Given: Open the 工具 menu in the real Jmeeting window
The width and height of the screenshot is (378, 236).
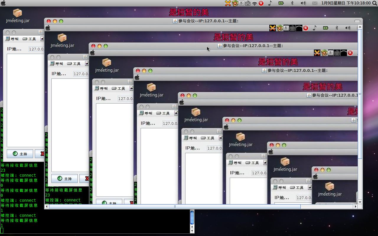Looking at the screenshot, I should tap(29, 39).
